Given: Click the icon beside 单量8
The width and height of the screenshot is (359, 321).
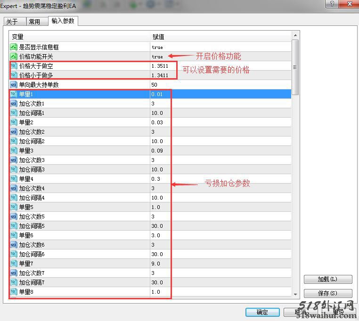Looking at the screenshot, I should (x=14, y=292).
